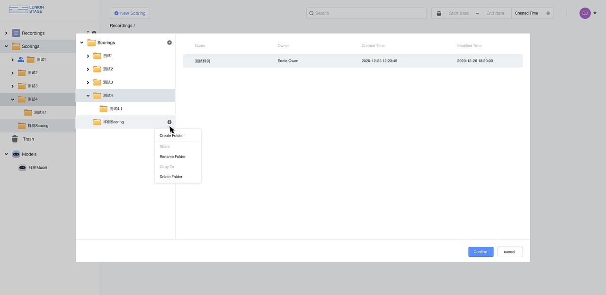Click the sidebar 样例Scoring folder icon

coord(21,126)
